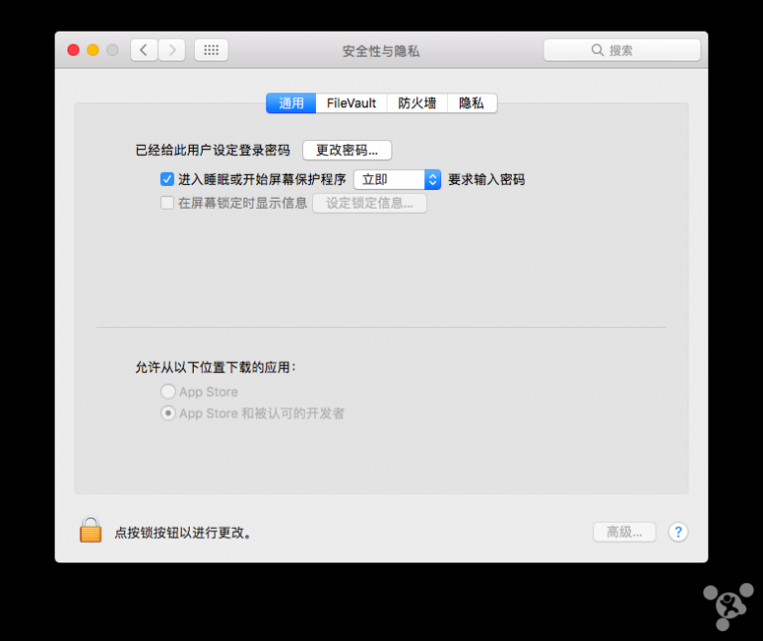The height and width of the screenshot is (641, 763).
Task: Click the 要求输入密码 label
Action: (486, 180)
